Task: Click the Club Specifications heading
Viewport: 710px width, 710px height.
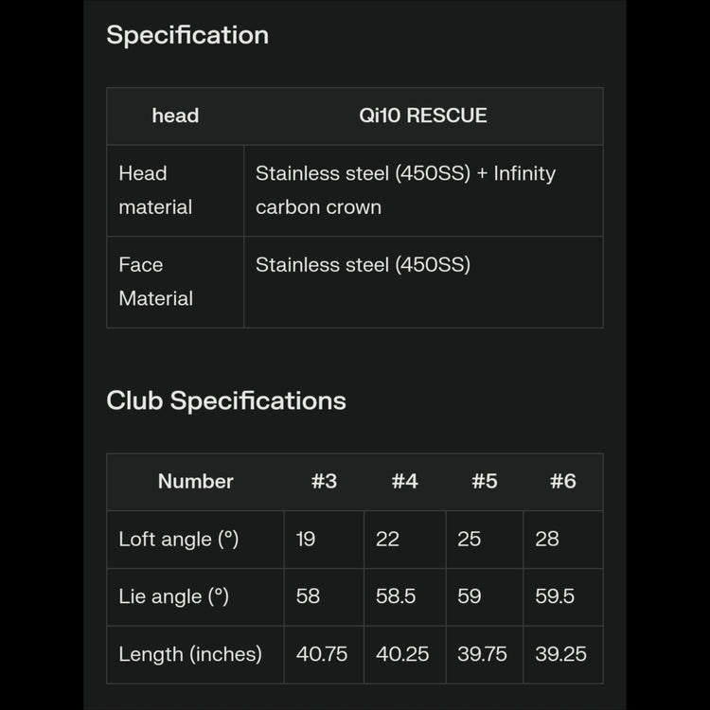Action: (x=226, y=400)
